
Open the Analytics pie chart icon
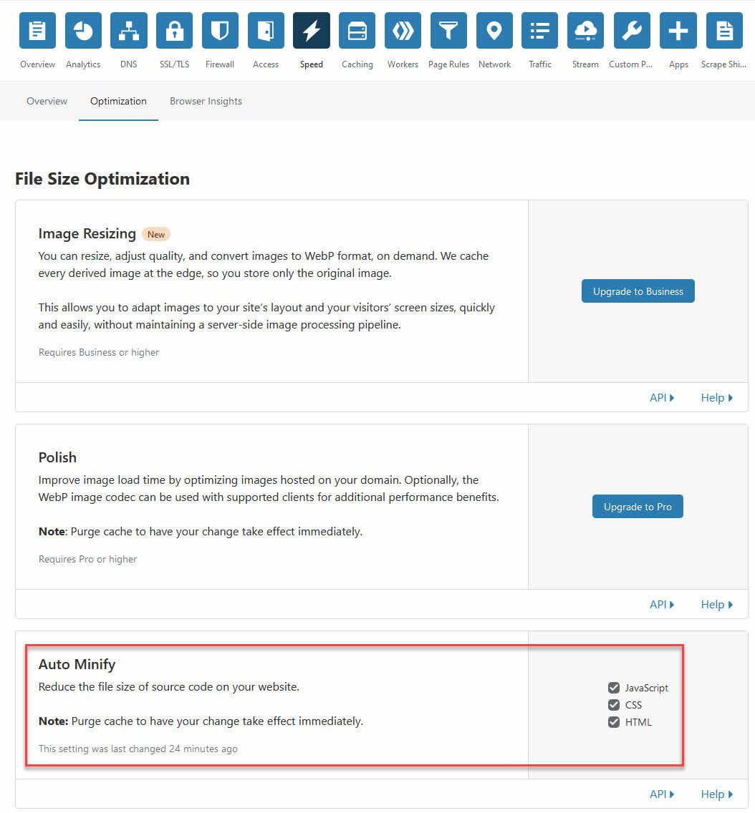(x=83, y=31)
